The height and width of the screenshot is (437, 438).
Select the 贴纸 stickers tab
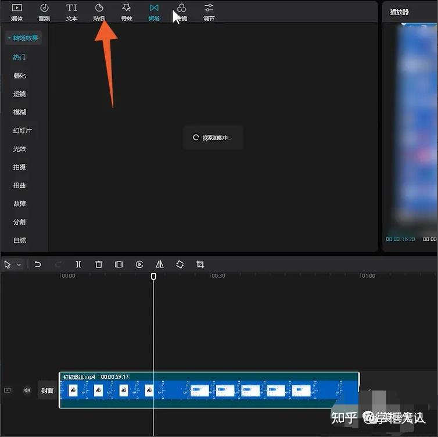(99, 12)
